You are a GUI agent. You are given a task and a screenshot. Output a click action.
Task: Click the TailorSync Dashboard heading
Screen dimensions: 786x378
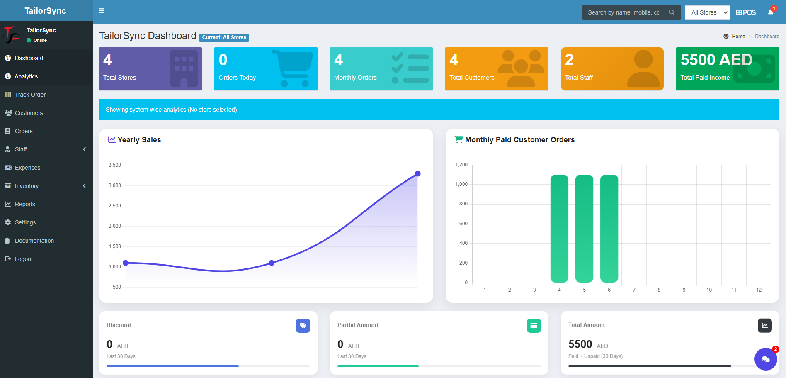coord(148,36)
